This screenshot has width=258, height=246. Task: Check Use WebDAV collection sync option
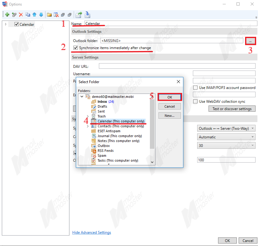click(195, 102)
